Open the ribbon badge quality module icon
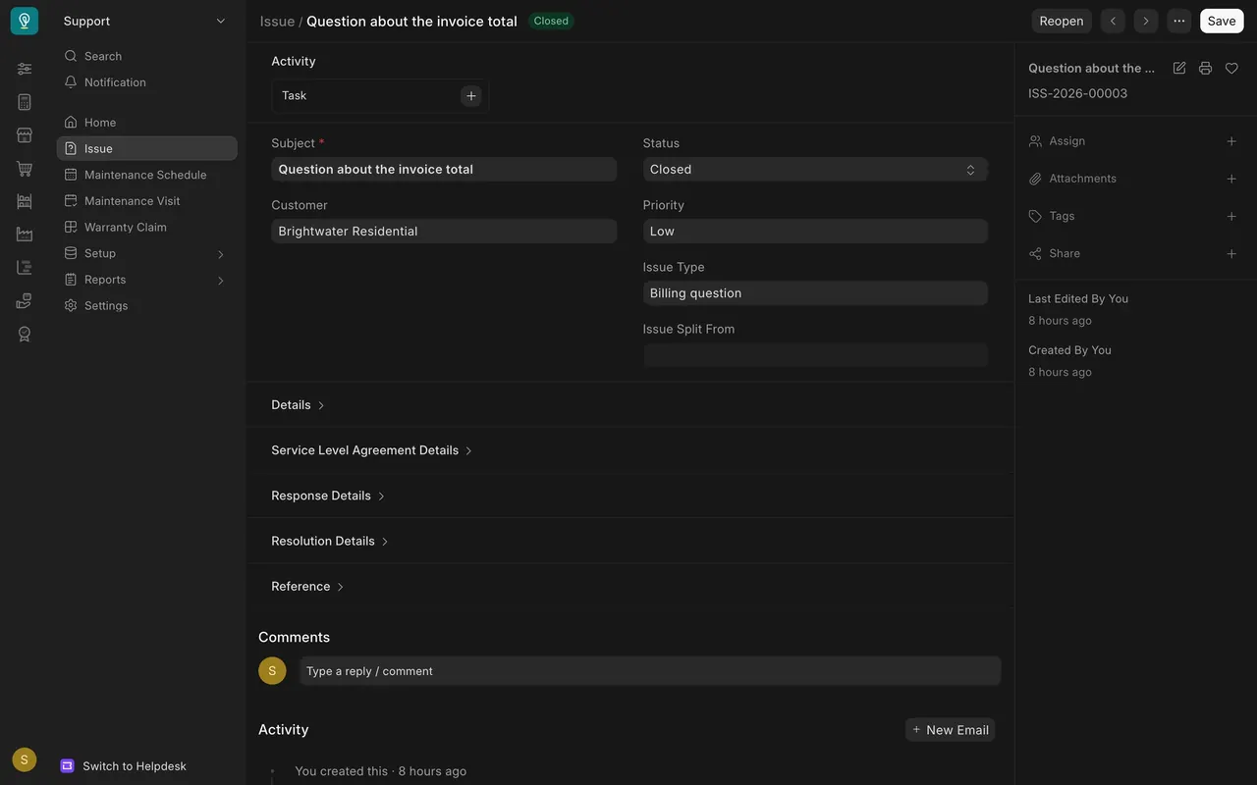 [x=25, y=335]
